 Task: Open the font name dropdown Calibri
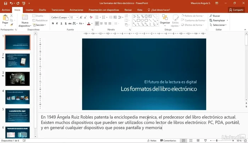coord(68,17)
